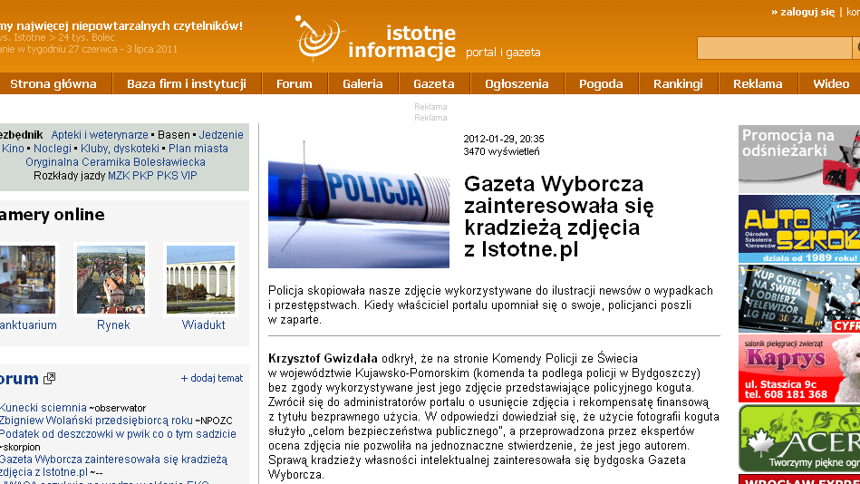
Task: Open forum topic Kunecki sciemnia
Action: pyautogui.click(x=43, y=408)
